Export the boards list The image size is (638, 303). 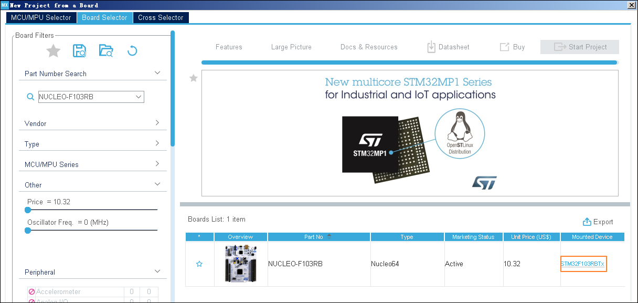click(x=598, y=222)
